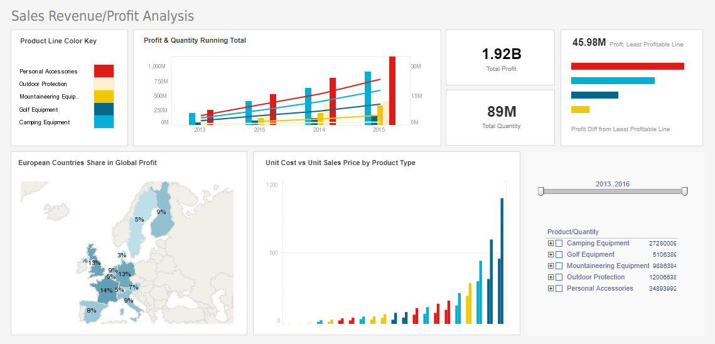Check the Camping Equipment checkbox
Screen dimensions: 715x344
click(x=559, y=243)
